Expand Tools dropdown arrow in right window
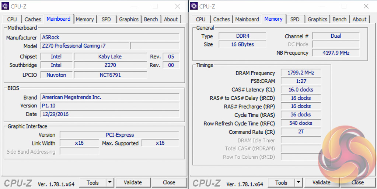Image resolution: width=377 pixels, height=189 pixels. click(299, 183)
